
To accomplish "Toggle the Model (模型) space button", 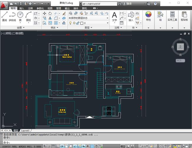I will pyautogui.click(x=123, y=146).
